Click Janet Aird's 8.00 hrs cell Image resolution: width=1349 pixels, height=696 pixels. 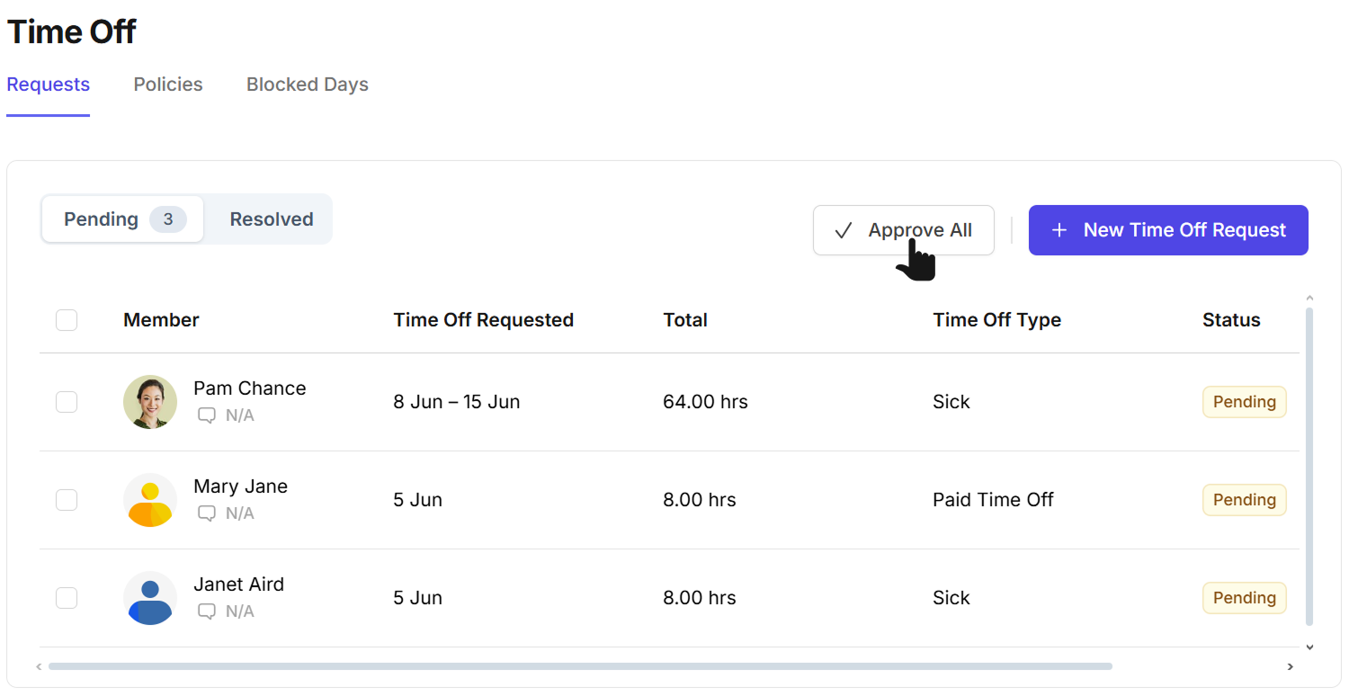tap(700, 598)
